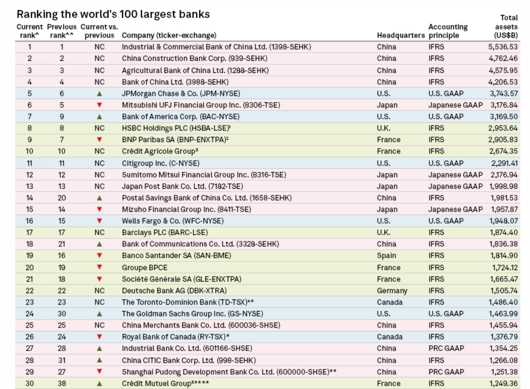530x389 pixels.
Task: Select 'Japan Post Bank Co. Ltd. (7182-TSE)' cell
Action: pyautogui.click(x=182, y=186)
